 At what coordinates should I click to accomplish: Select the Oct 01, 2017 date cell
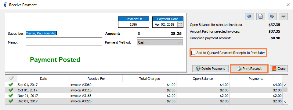click(x=44, y=90)
